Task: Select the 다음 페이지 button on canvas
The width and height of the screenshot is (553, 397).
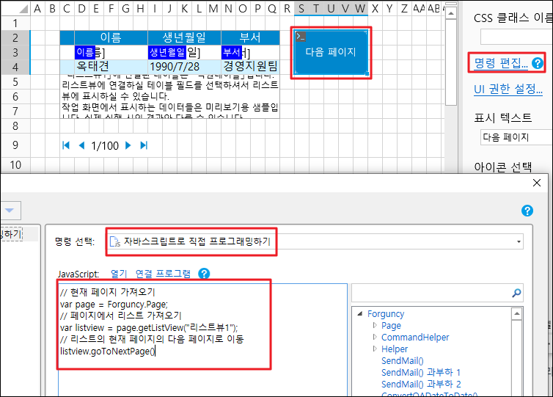Action: tap(331, 52)
